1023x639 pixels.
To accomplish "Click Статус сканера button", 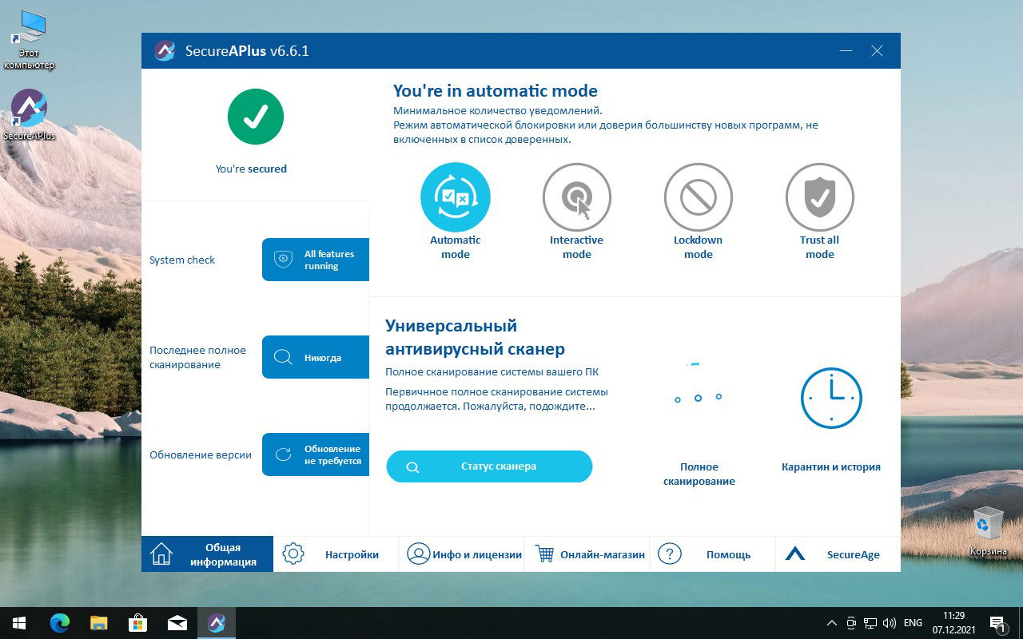I will tap(489, 466).
